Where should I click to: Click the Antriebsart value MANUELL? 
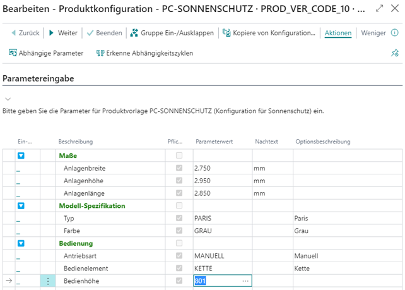point(209,256)
